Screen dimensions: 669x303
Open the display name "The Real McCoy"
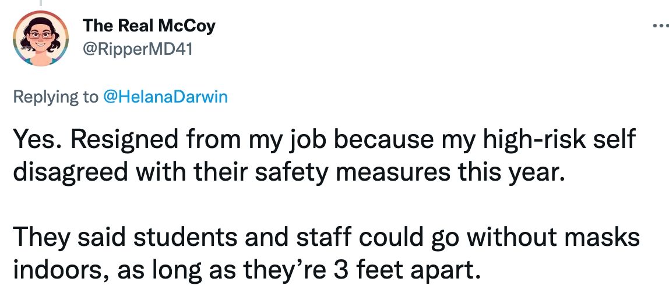click(149, 26)
